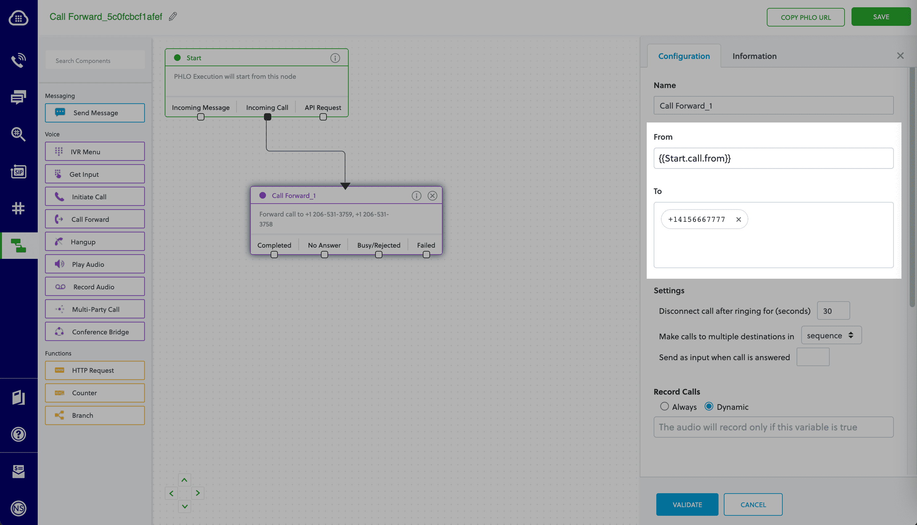Select Always radio button for Record Calls
This screenshot has height=525, width=917.
665,406
